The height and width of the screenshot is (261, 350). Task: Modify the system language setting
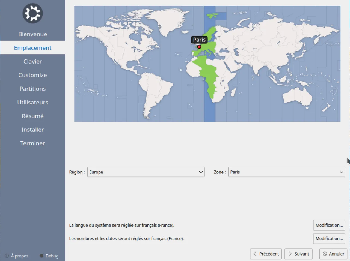coord(329,225)
